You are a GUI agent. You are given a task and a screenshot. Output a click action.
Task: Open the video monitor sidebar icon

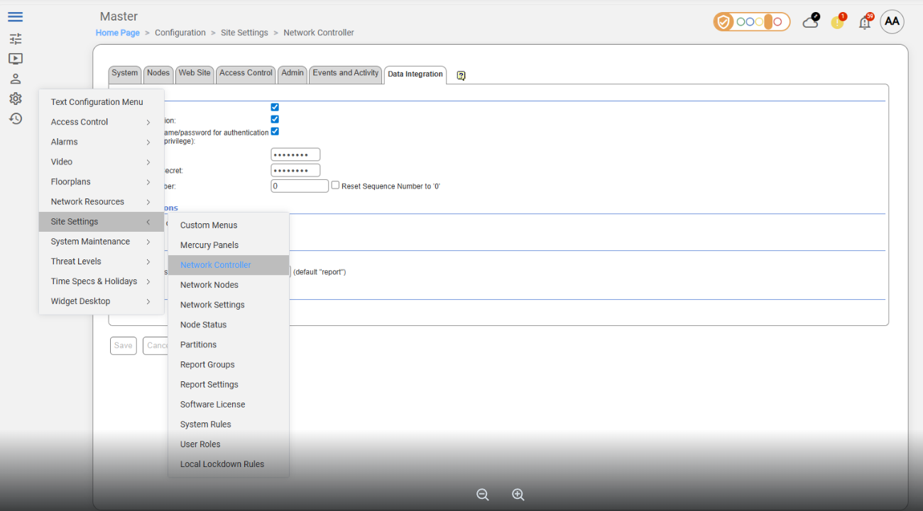15,59
